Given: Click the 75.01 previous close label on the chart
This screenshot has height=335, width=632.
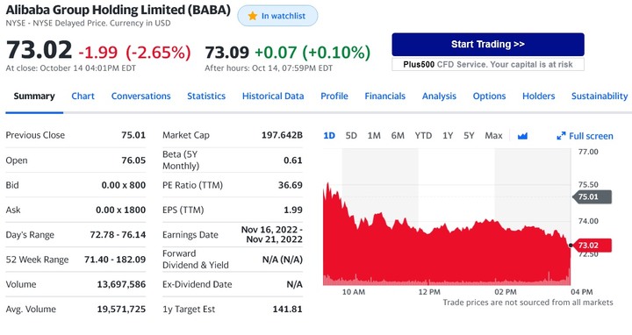Looking at the screenshot, I should pyautogui.click(x=591, y=197).
